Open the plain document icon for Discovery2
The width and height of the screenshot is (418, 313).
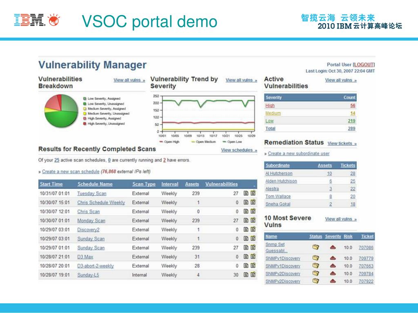click(x=246, y=230)
